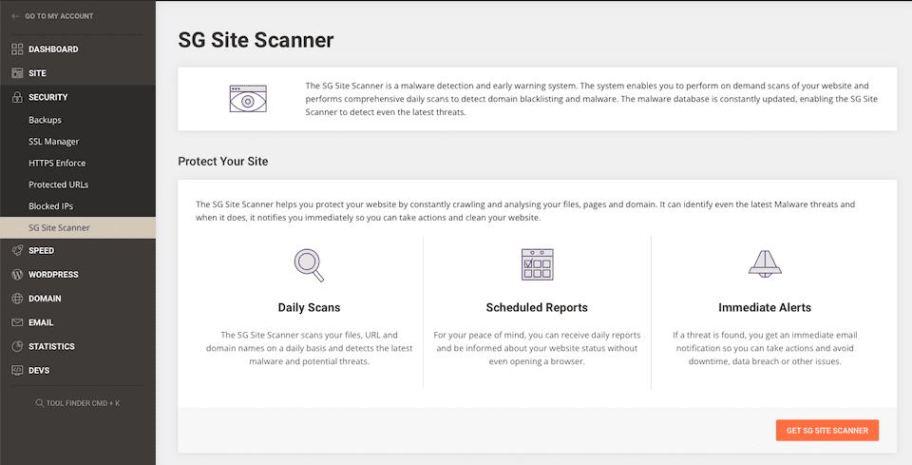Click the back arrow beside Go To My Account
The height and width of the screenshot is (465, 912).
click(16, 16)
